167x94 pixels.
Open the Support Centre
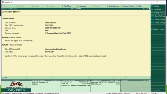tap(128, 6)
